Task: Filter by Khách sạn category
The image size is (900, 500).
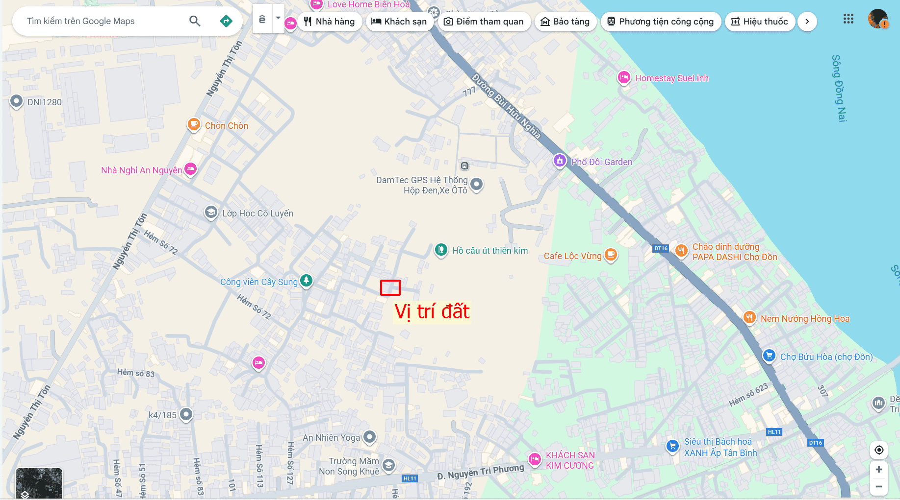Action: pyautogui.click(x=399, y=22)
